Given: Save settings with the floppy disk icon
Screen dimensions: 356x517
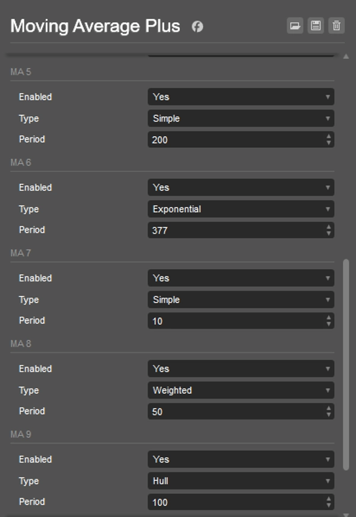Looking at the screenshot, I should pyautogui.click(x=316, y=25).
